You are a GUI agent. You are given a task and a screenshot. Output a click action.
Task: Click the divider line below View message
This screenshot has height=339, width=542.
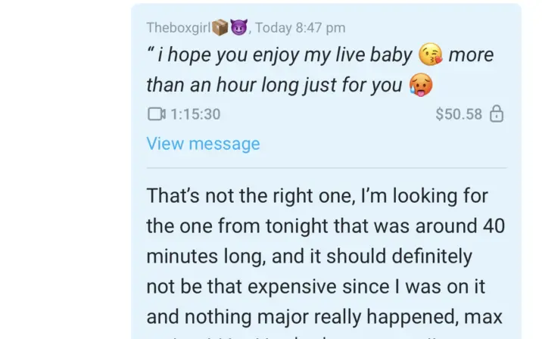pos(326,168)
